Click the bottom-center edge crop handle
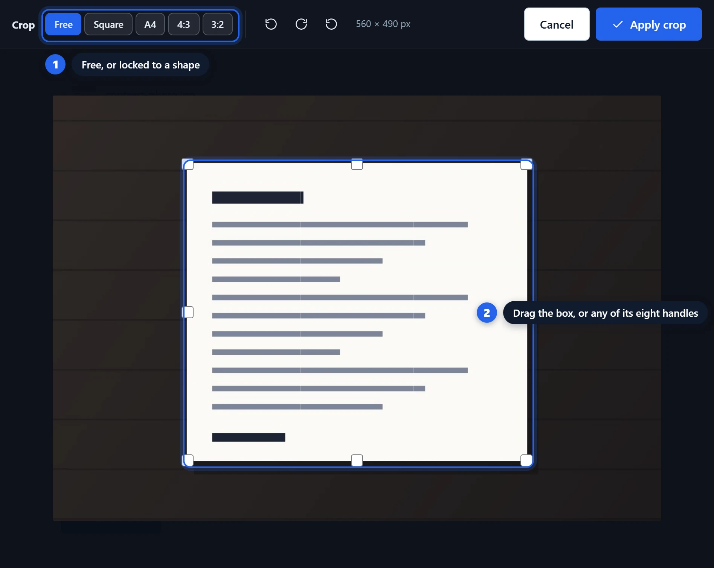The width and height of the screenshot is (714, 568). [357, 460]
